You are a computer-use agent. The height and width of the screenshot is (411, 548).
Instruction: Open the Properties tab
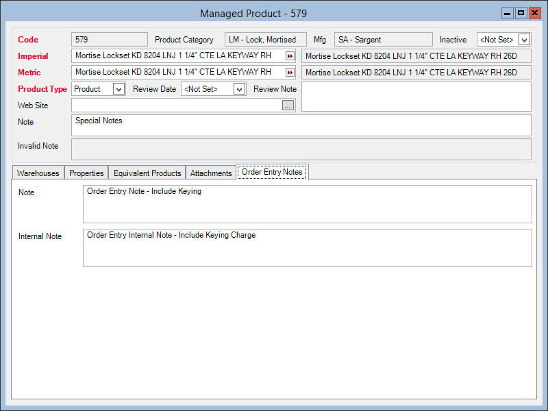pos(86,173)
